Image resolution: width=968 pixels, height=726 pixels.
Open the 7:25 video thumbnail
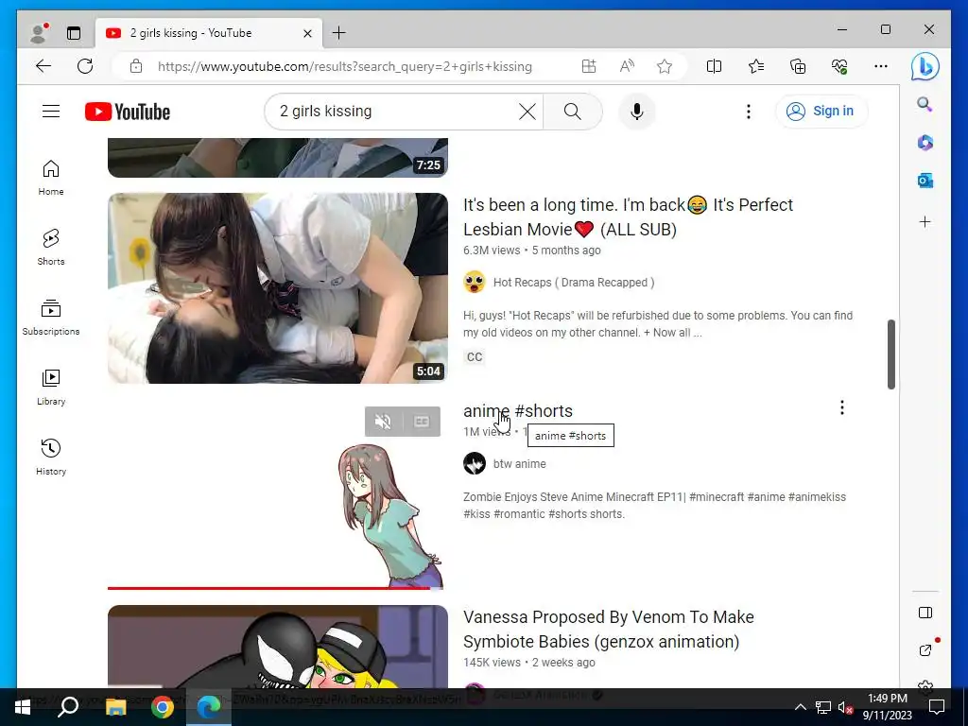[x=278, y=158]
